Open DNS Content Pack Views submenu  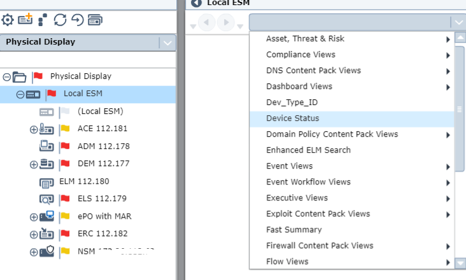click(351, 71)
